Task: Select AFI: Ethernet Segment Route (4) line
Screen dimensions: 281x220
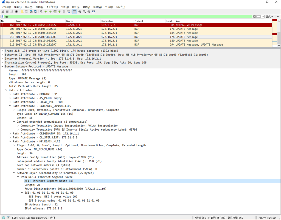Action: [49, 181]
